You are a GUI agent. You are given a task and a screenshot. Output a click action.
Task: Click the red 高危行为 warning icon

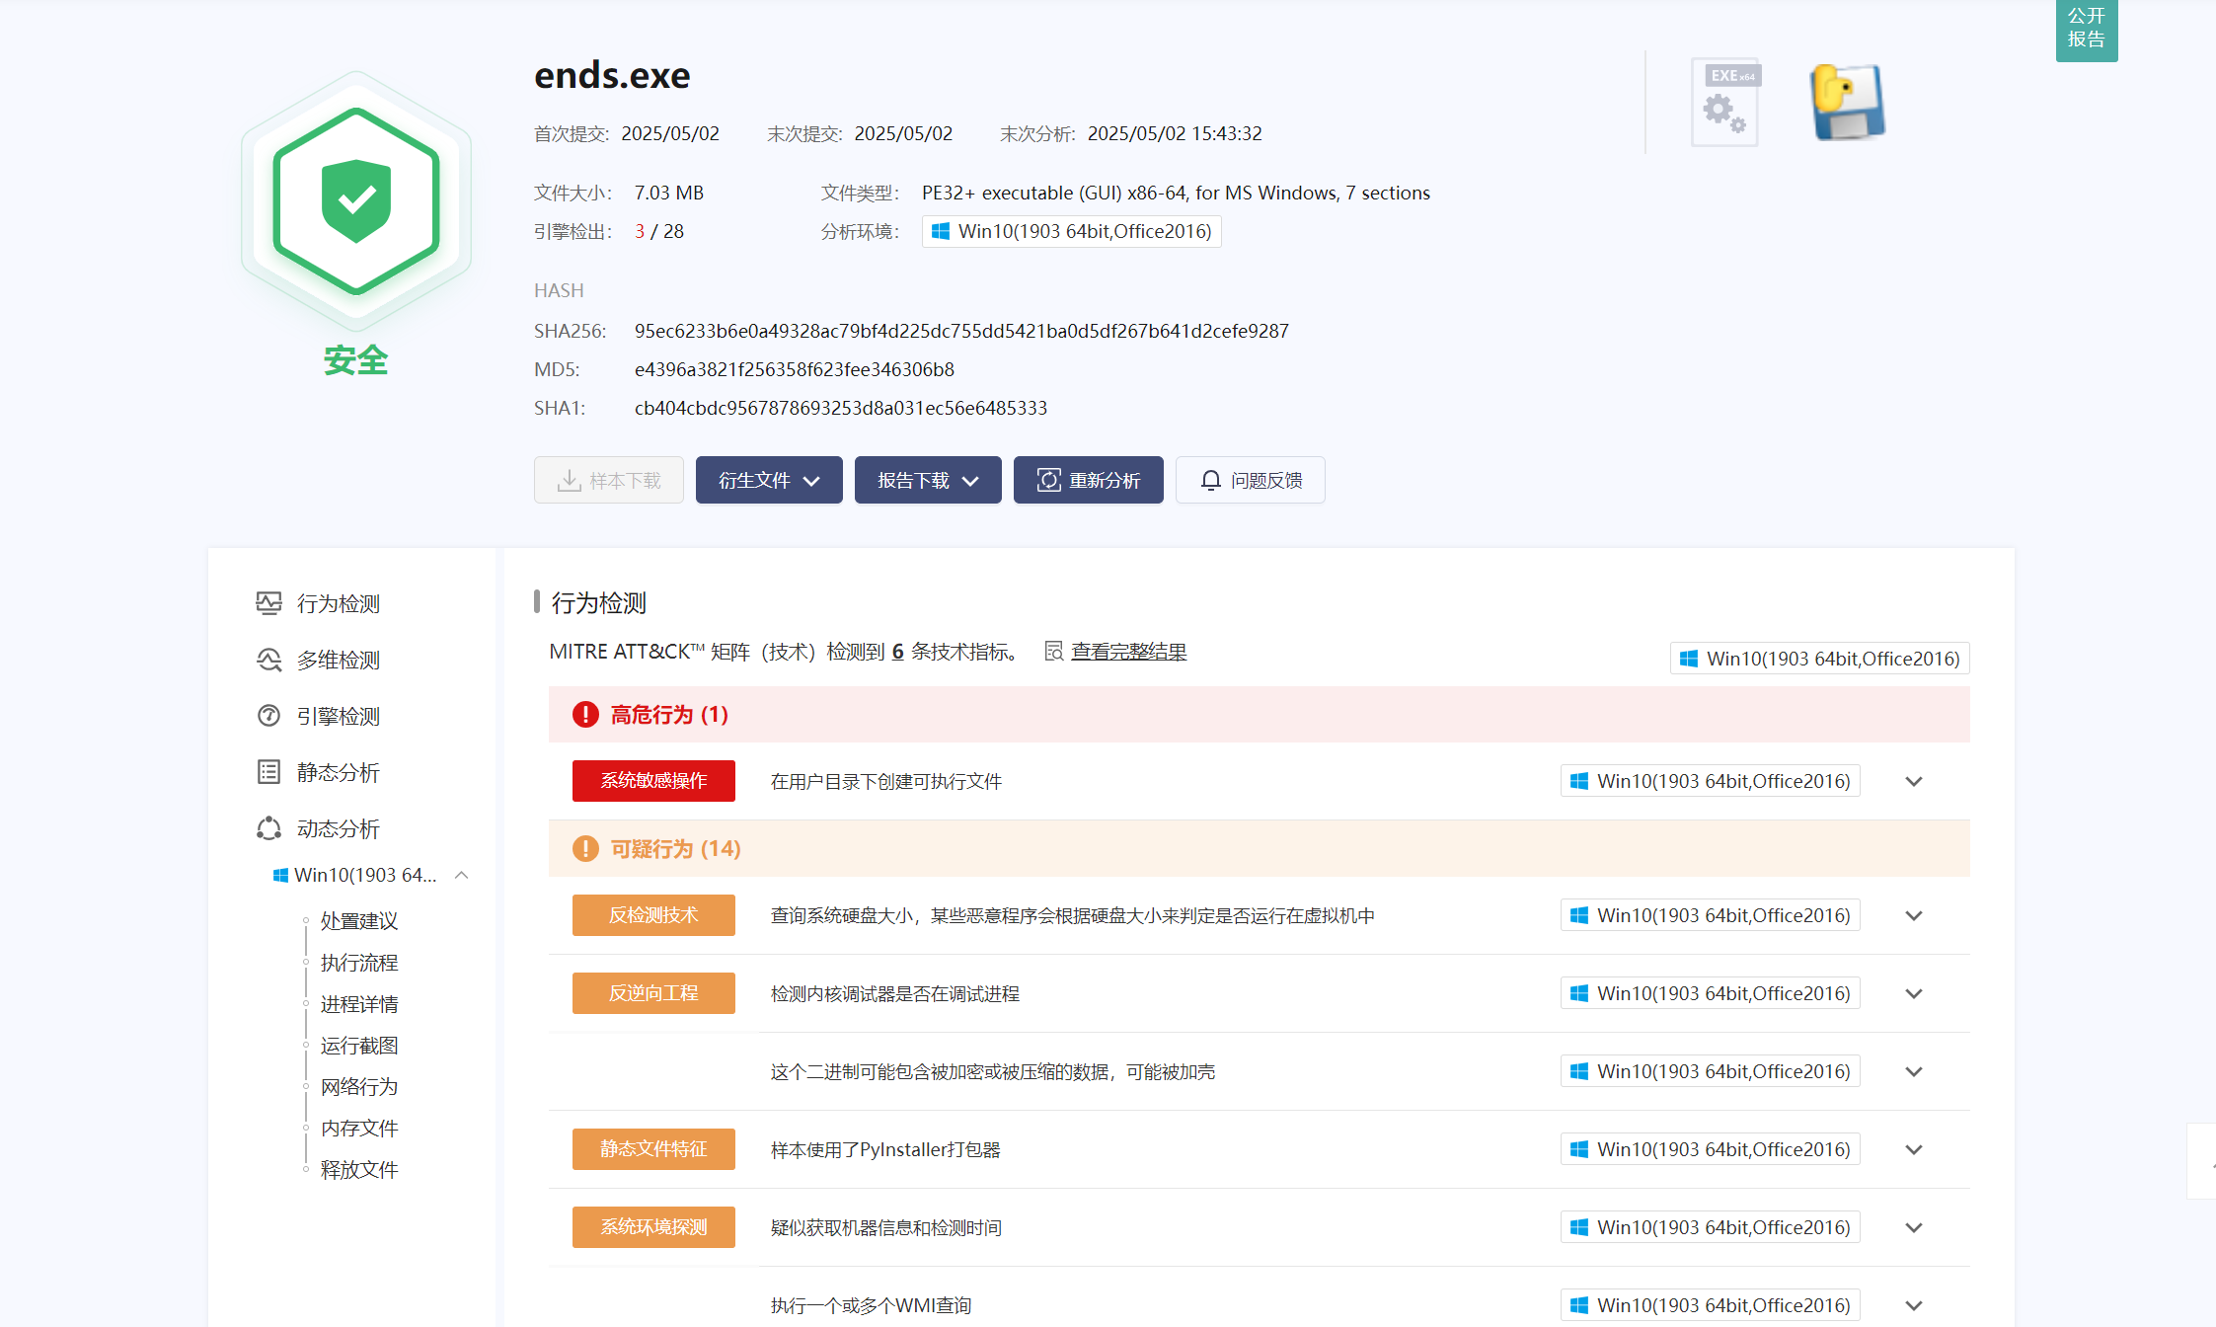click(585, 714)
